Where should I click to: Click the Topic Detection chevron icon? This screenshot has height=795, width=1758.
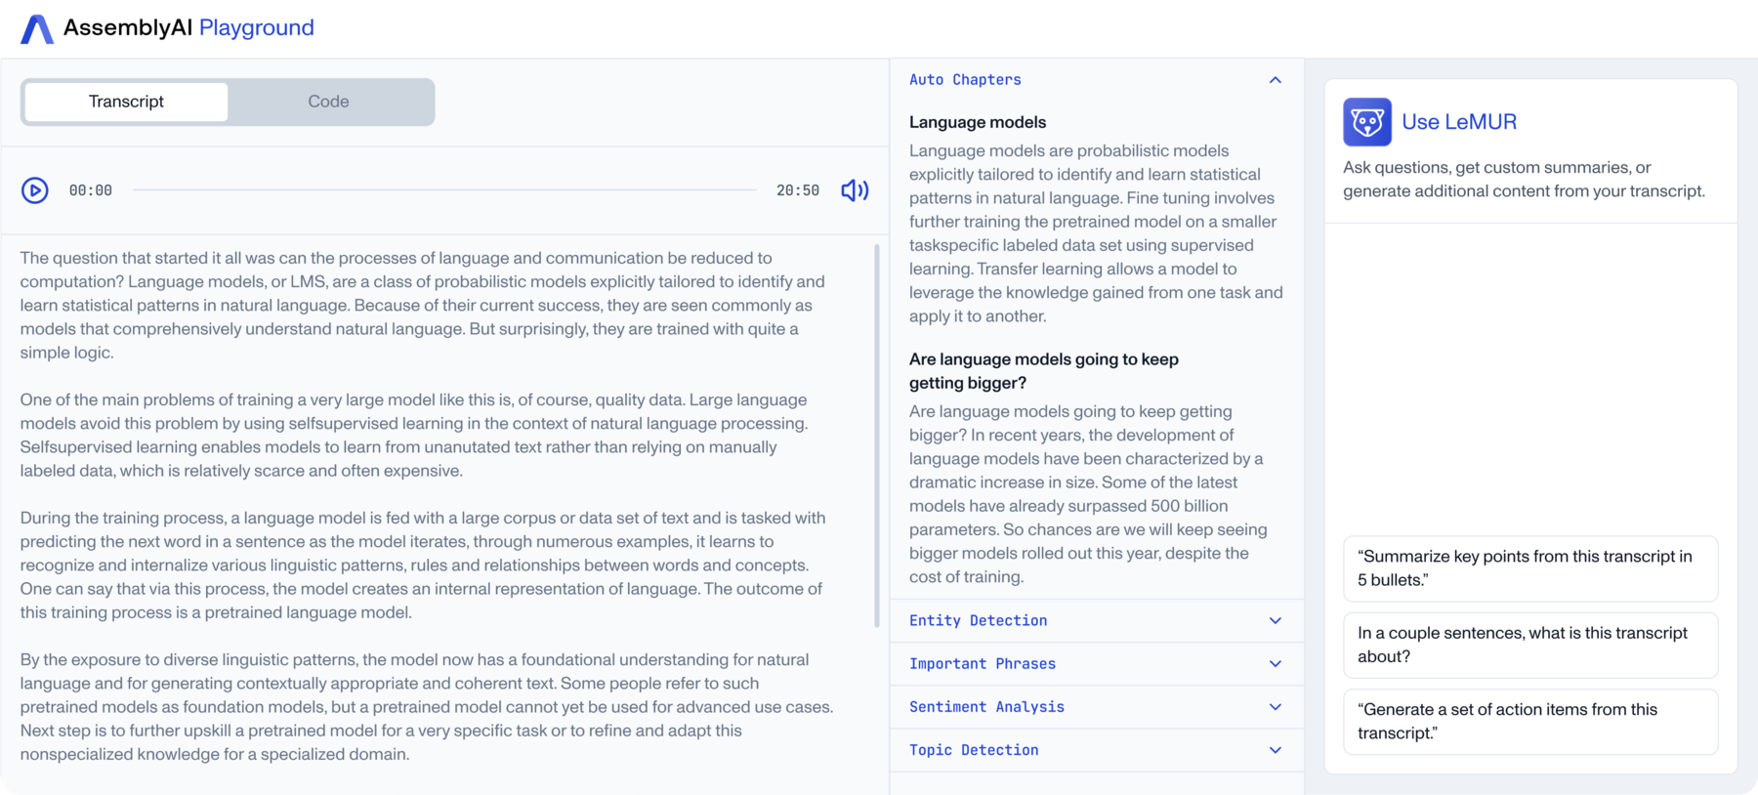click(1275, 749)
